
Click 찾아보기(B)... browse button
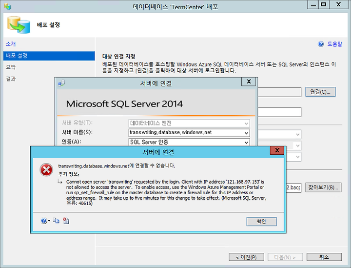coord(323,187)
